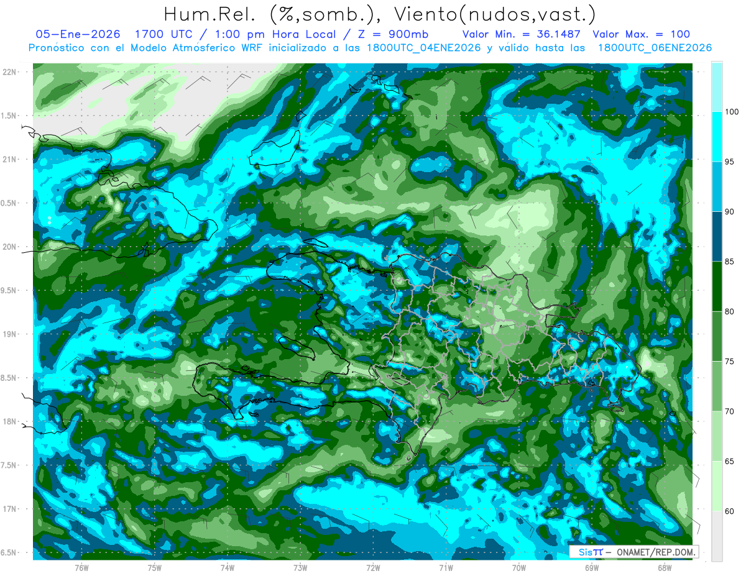Click the cyan 95–100 colorbar segment
The image size is (746, 576).
(x=717, y=137)
